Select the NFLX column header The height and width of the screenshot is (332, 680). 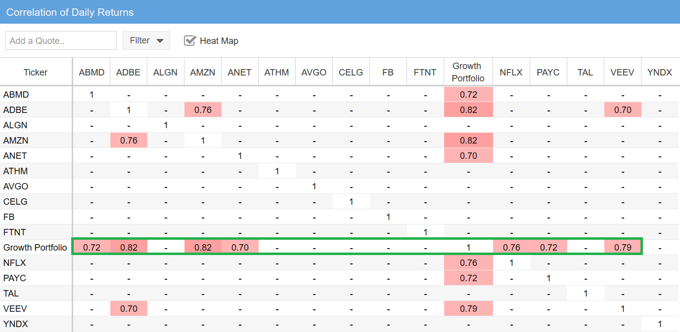point(511,73)
